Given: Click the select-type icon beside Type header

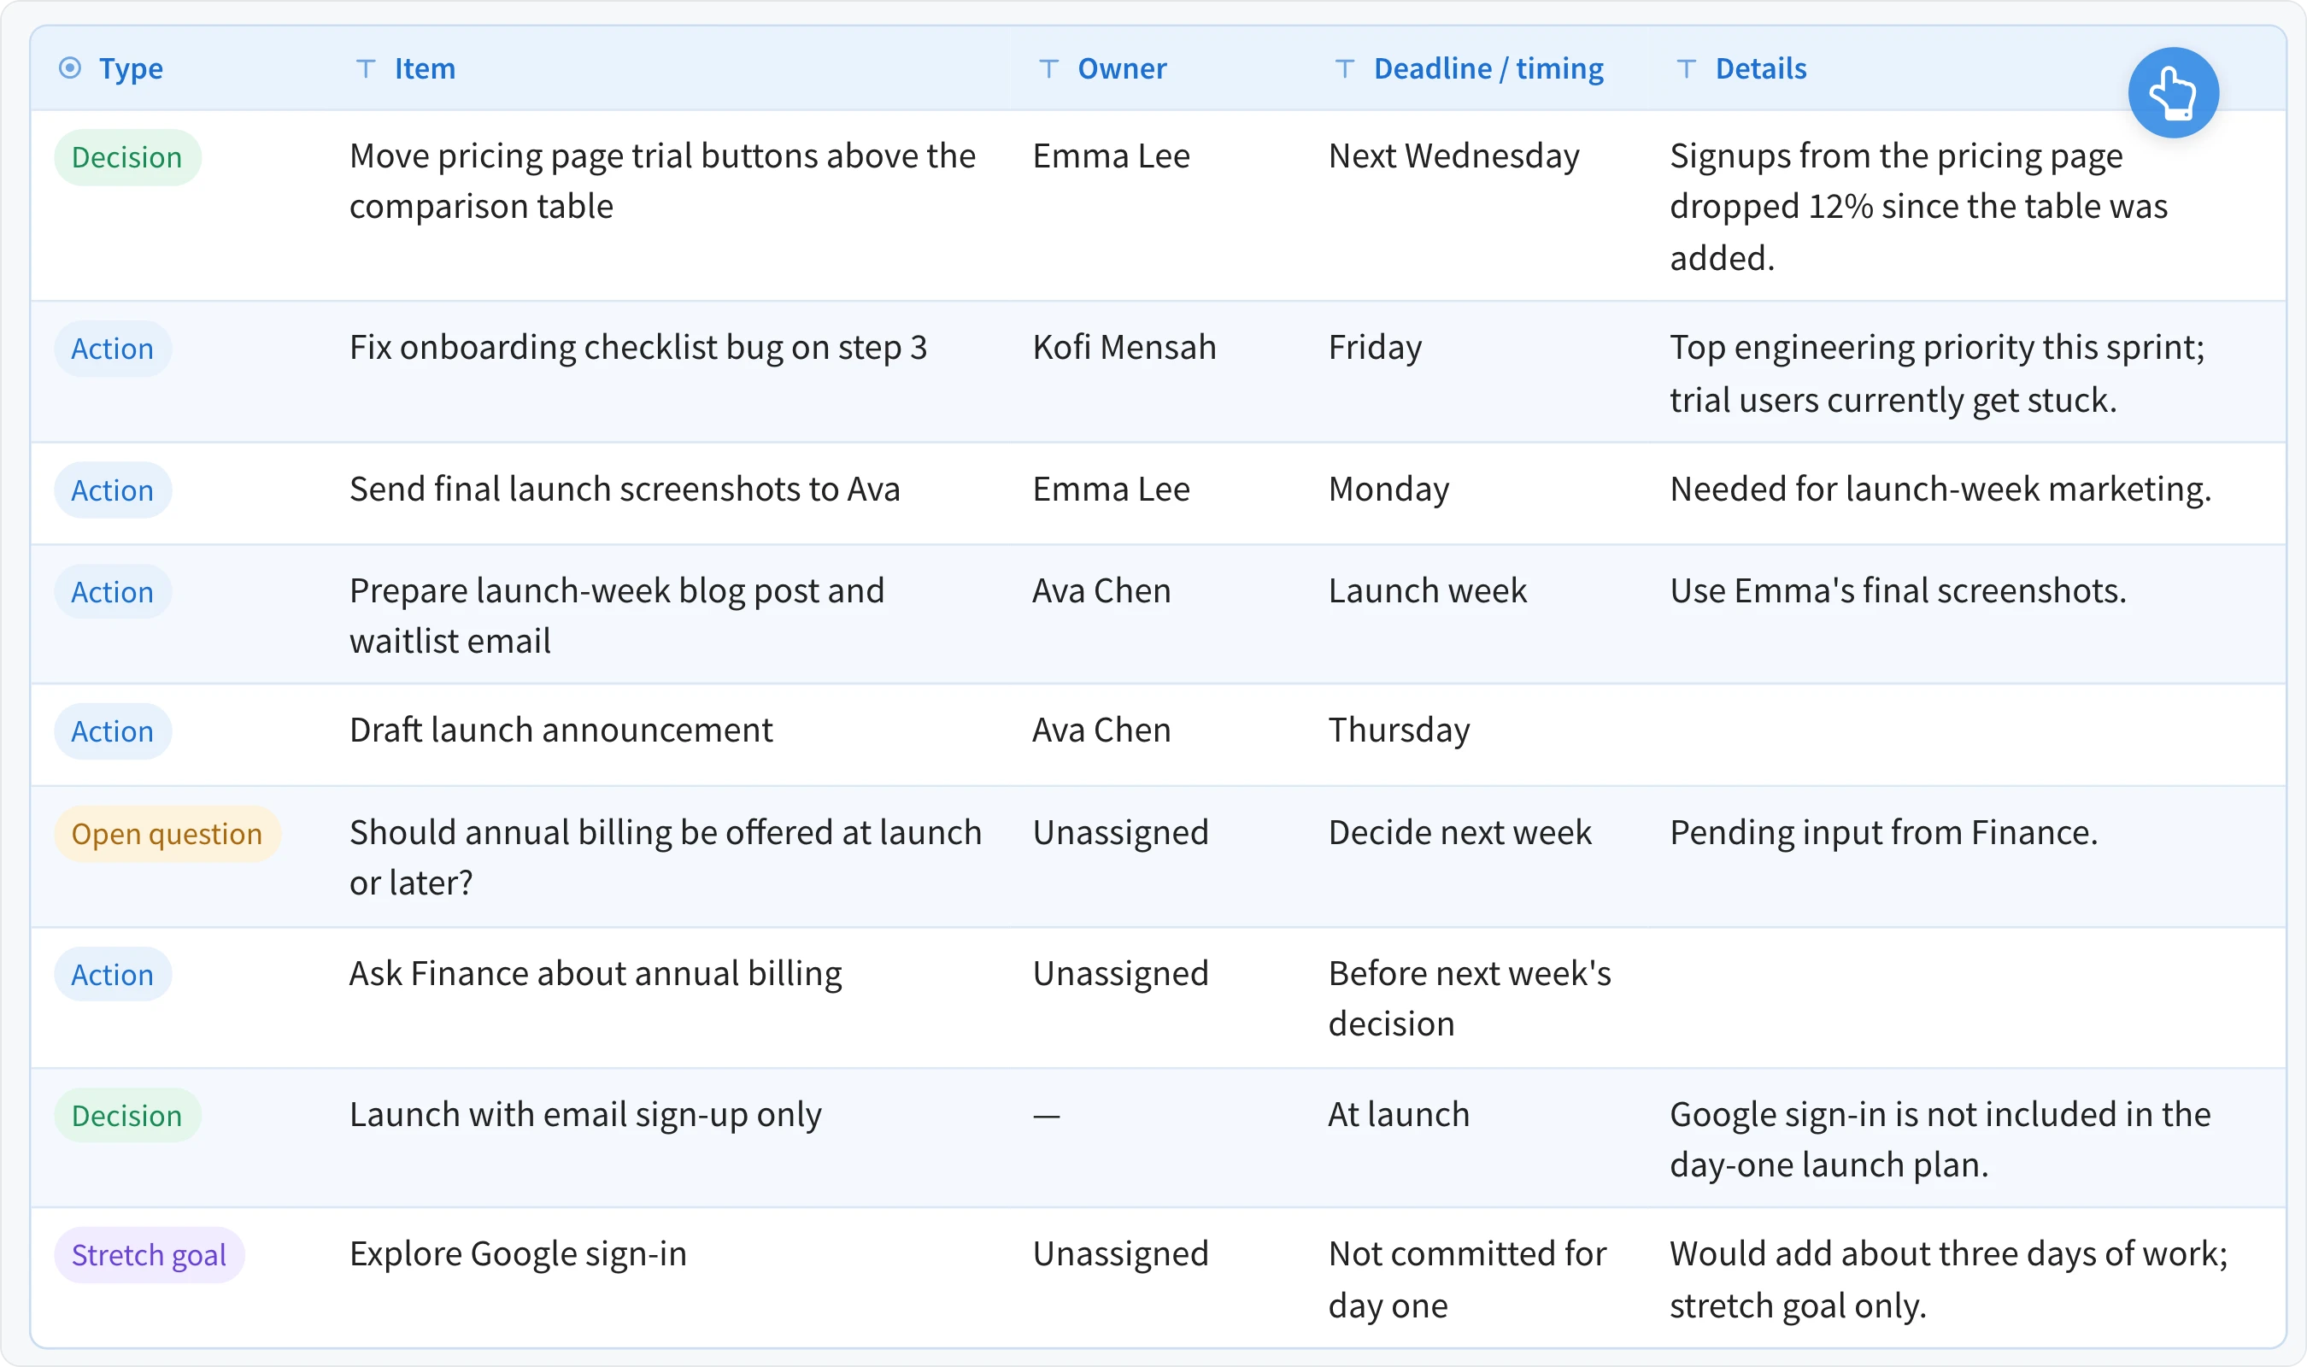Looking at the screenshot, I should [70, 68].
